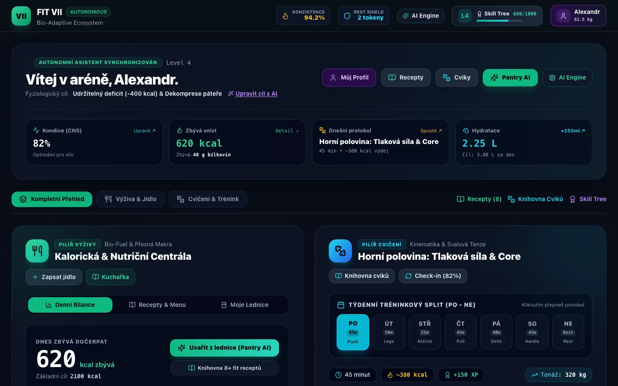Click the calendar icon beside Týdenní tréninkový split
This screenshot has height=386, width=618.
pyautogui.click(x=341, y=305)
